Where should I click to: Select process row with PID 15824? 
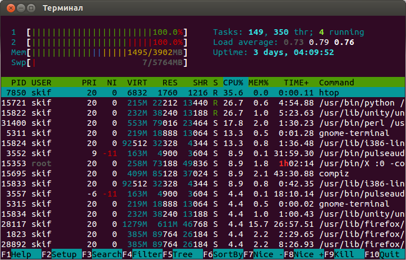click(203, 143)
